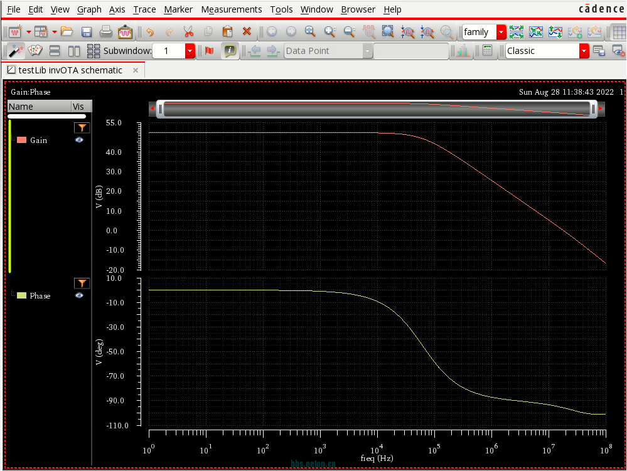Open the Marker menu

pos(178,9)
